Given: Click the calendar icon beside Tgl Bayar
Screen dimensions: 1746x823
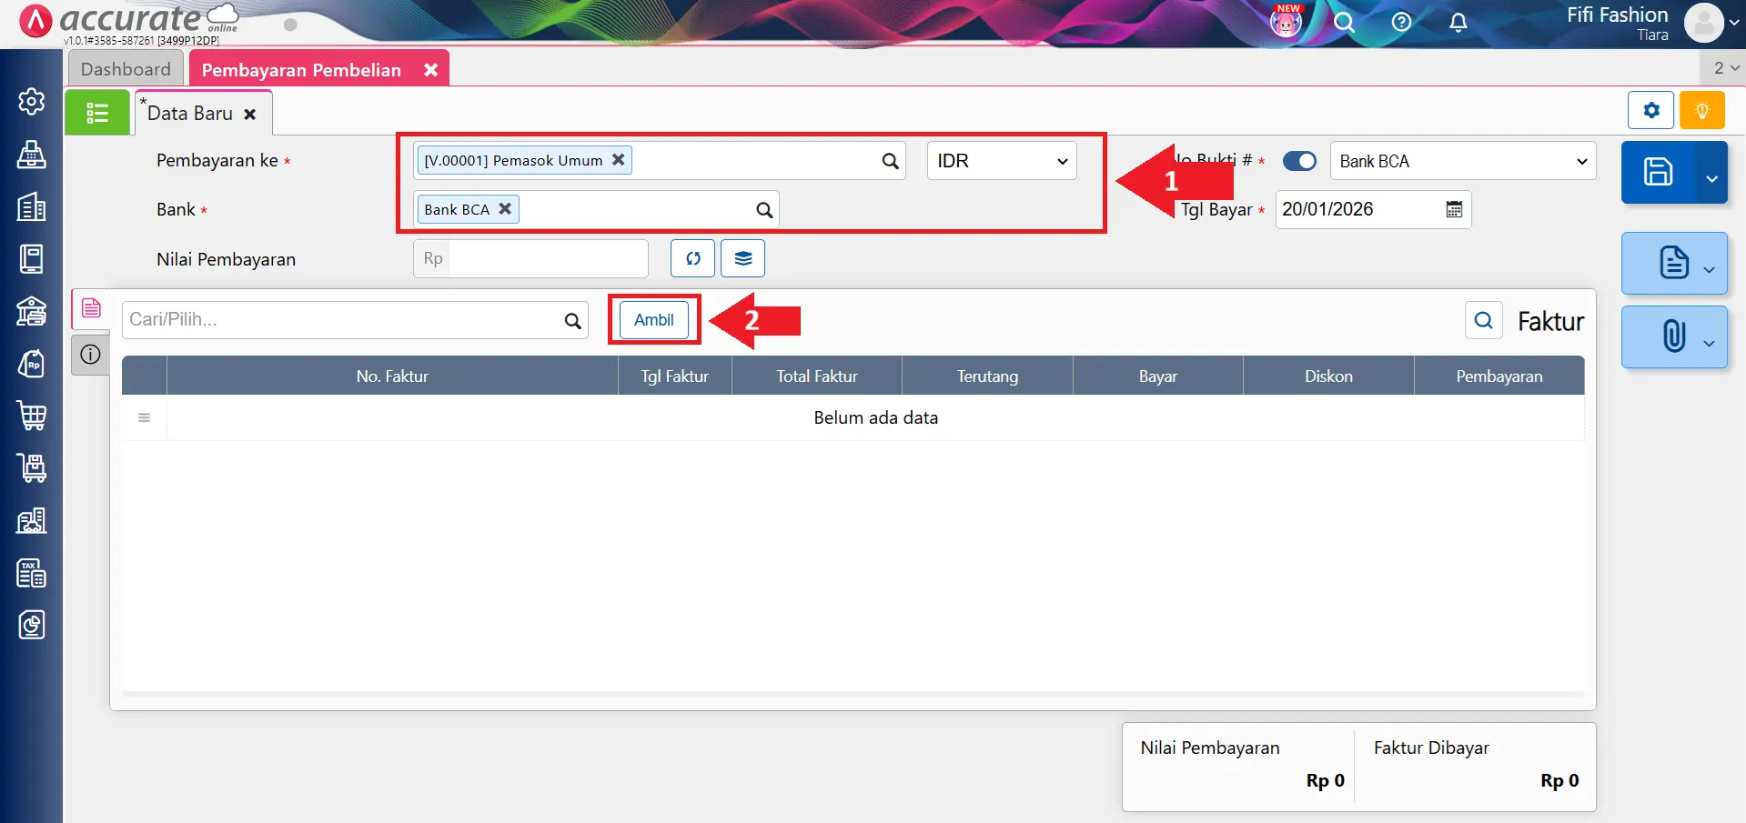Looking at the screenshot, I should coord(1454,210).
